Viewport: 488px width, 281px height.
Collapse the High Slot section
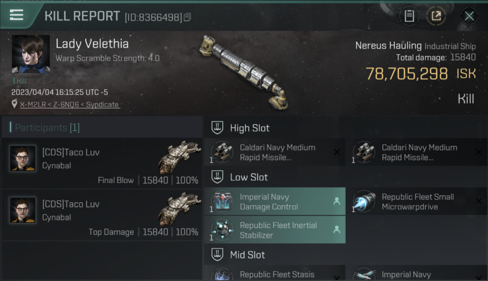(217, 128)
